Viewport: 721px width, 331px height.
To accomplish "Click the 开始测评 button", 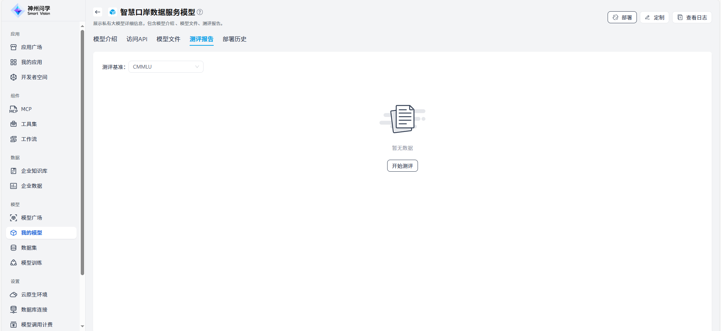I will pos(402,166).
